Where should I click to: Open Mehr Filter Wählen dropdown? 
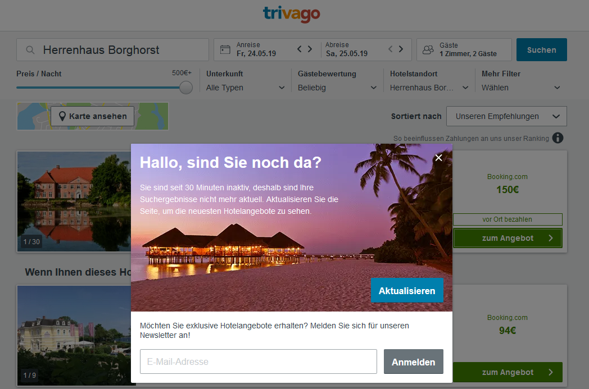click(521, 88)
